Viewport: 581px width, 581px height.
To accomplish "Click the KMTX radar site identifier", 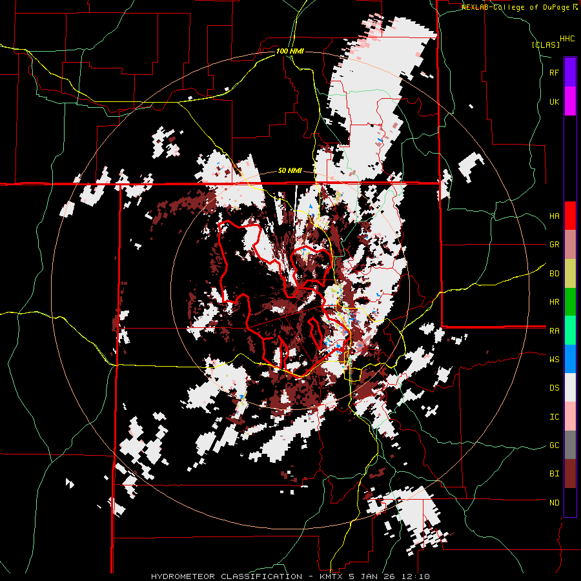I will click(330, 576).
